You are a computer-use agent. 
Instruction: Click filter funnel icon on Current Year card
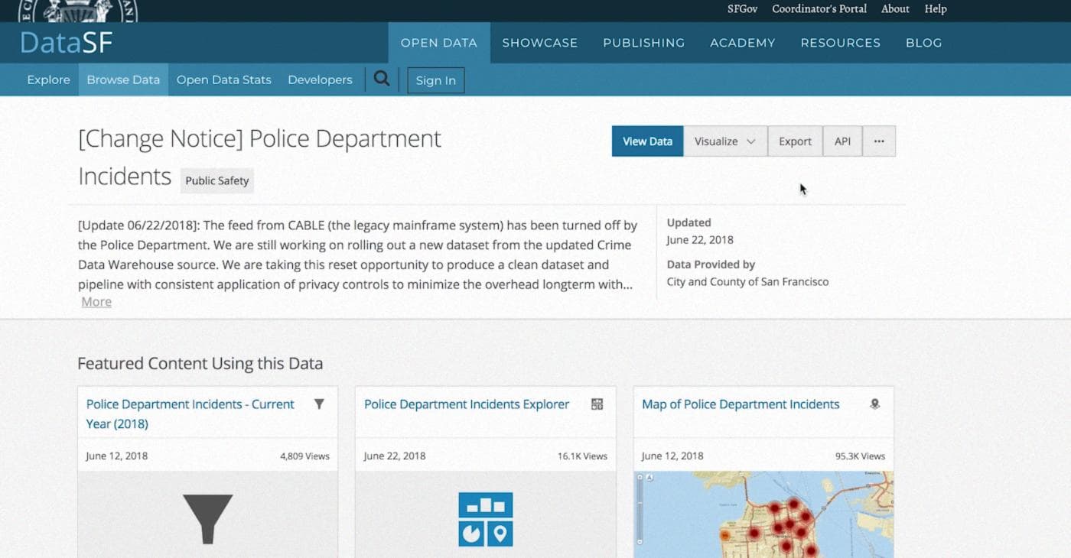[x=320, y=404]
